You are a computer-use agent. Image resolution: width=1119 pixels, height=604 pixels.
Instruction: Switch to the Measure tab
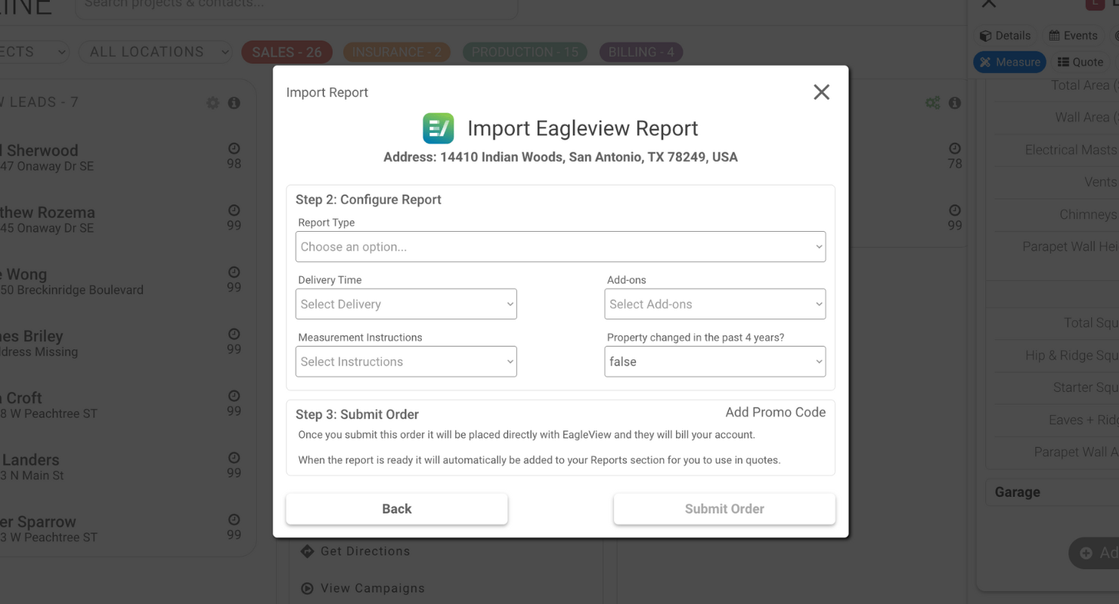click(x=1009, y=62)
